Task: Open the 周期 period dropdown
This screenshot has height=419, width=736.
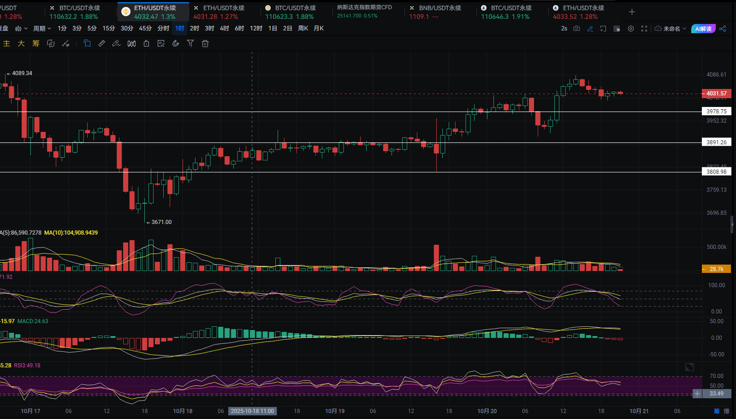Action: [x=42, y=29]
